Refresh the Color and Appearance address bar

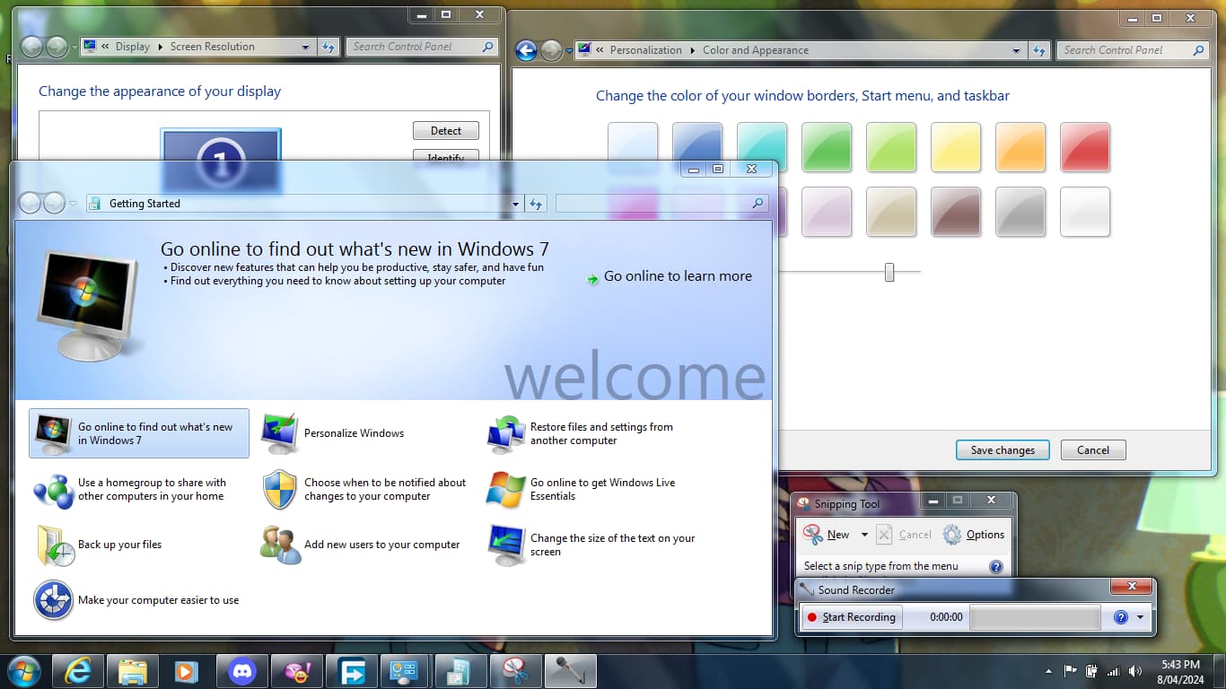1038,50
